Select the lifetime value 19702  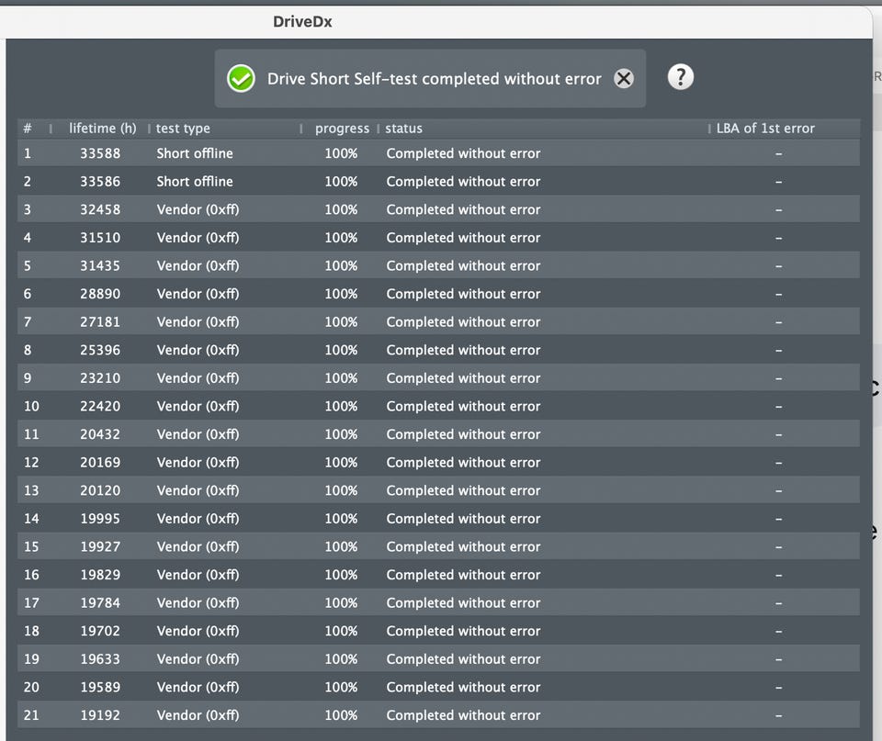click(x=100, y=632)
